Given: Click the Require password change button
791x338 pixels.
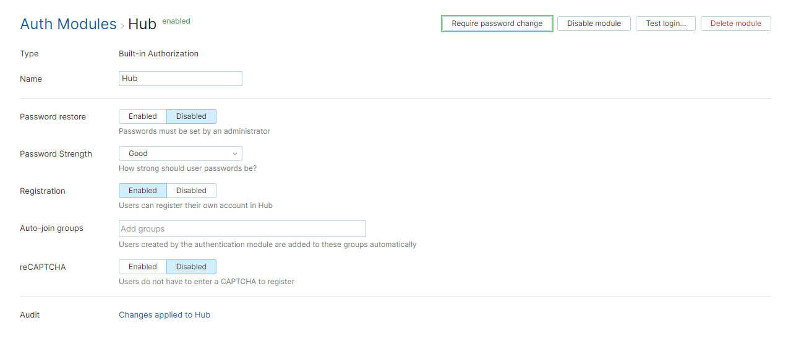Looking at the screenshot, I should 497,24.
